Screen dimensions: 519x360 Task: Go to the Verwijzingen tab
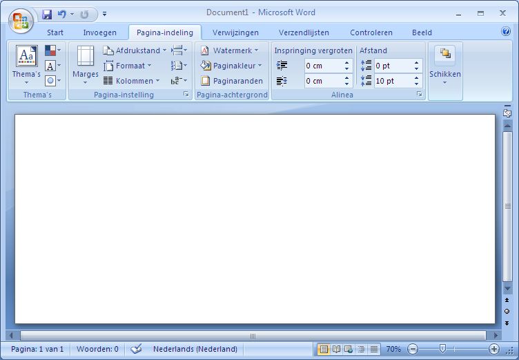point(235,32)
